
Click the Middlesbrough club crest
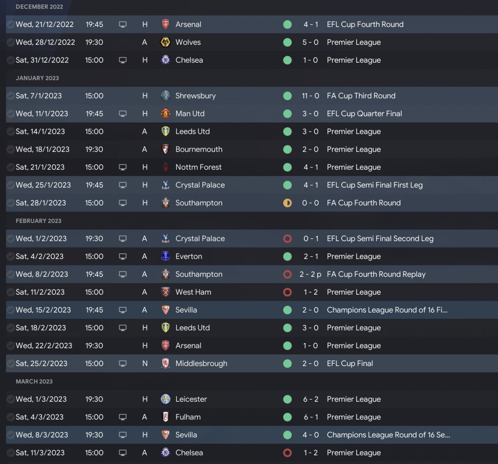tap(165, 364)
